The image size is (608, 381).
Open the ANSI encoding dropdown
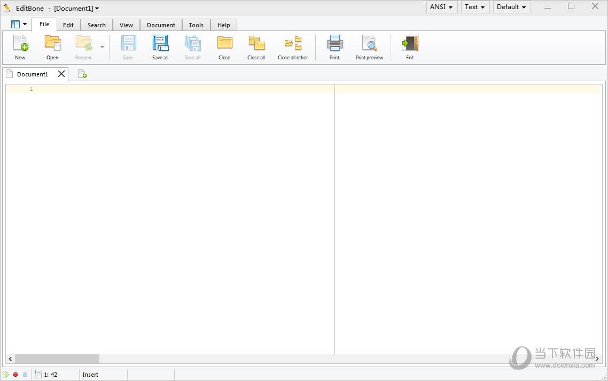pos(442,7)
